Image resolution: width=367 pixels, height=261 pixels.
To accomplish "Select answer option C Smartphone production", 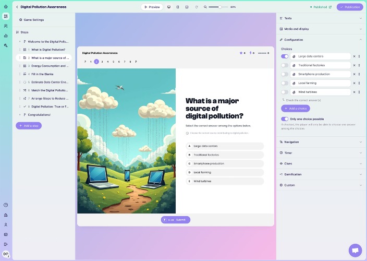I will (225, 163).
